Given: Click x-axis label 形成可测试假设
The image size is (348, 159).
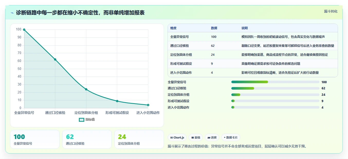Looking at the screenshot, I should pyautogui.click(x=117, y=113).
